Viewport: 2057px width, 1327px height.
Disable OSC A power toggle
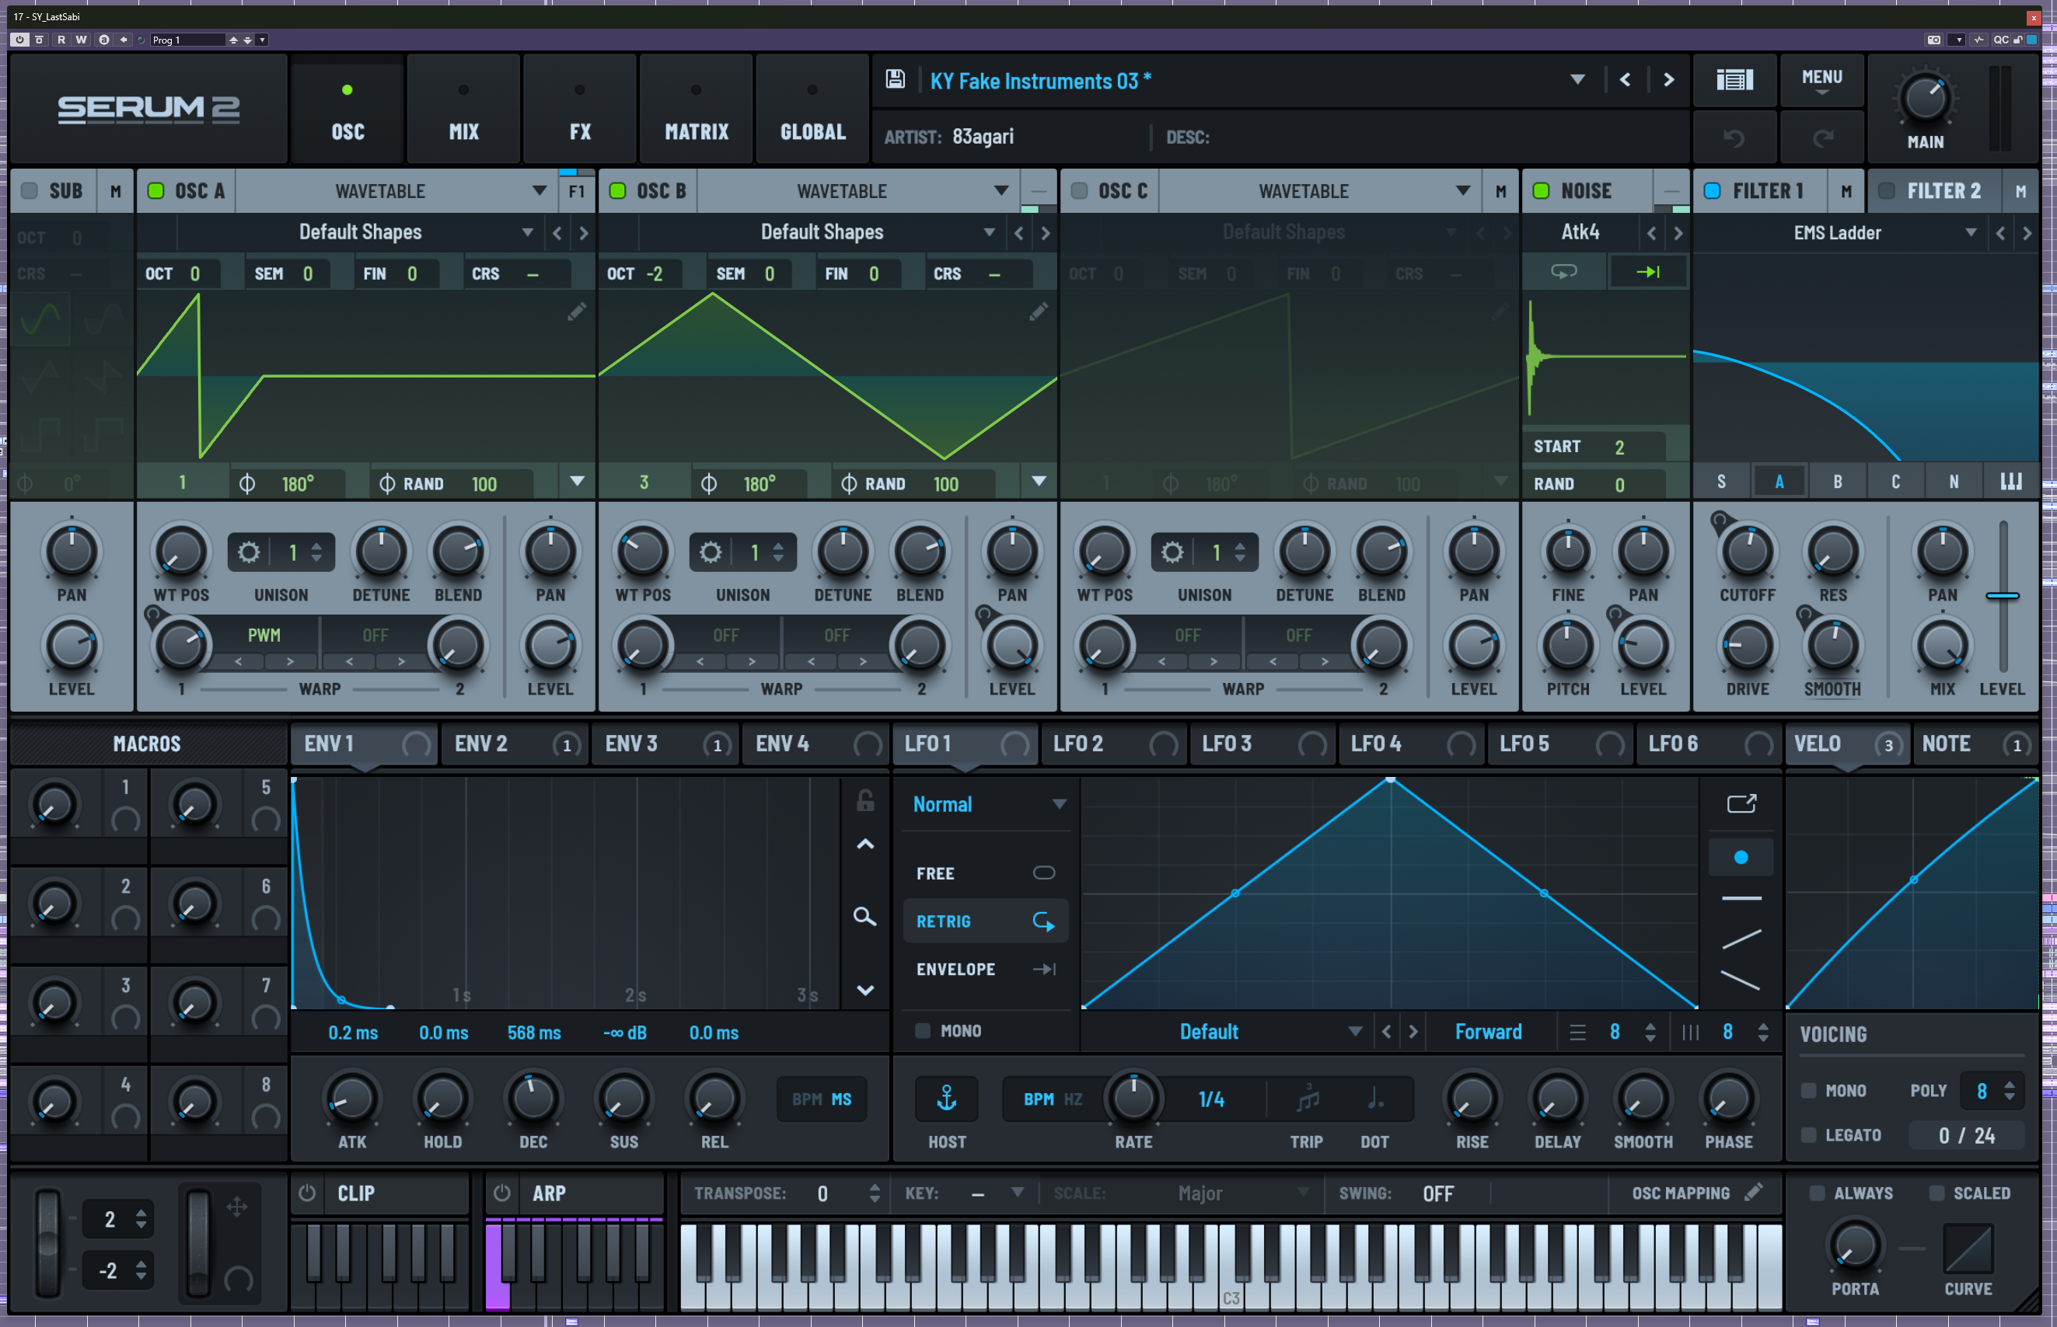(x=156, y=191)
